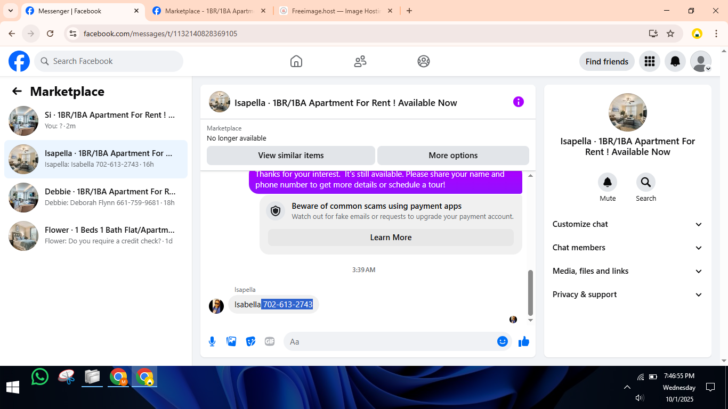728x409 pixels.
Task: Open the Flower 1 Beds 1 Bath conversation
Action: pos(96,236)
